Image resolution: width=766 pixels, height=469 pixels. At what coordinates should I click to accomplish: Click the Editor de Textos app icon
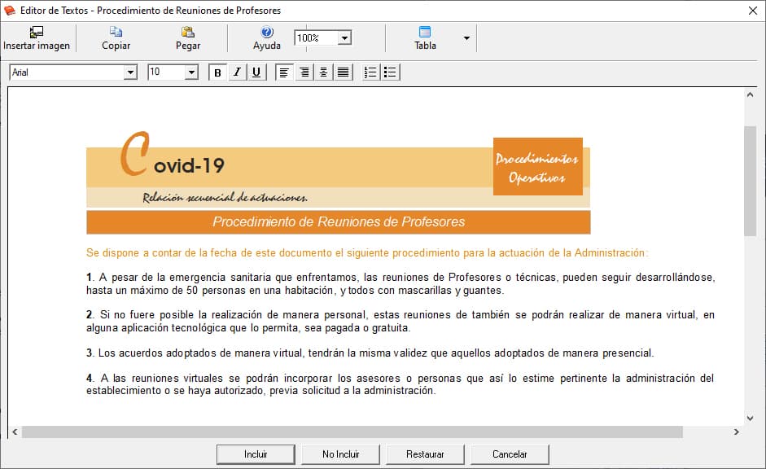pyautogui.click(x=9, y=11)
